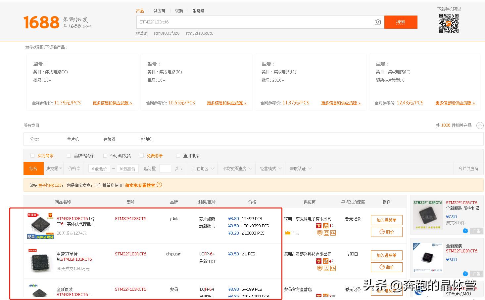The image size is (485, 300).
Task: Check the 品牌站货源 option
Action: pyautogui.click(x=69, y=155)
